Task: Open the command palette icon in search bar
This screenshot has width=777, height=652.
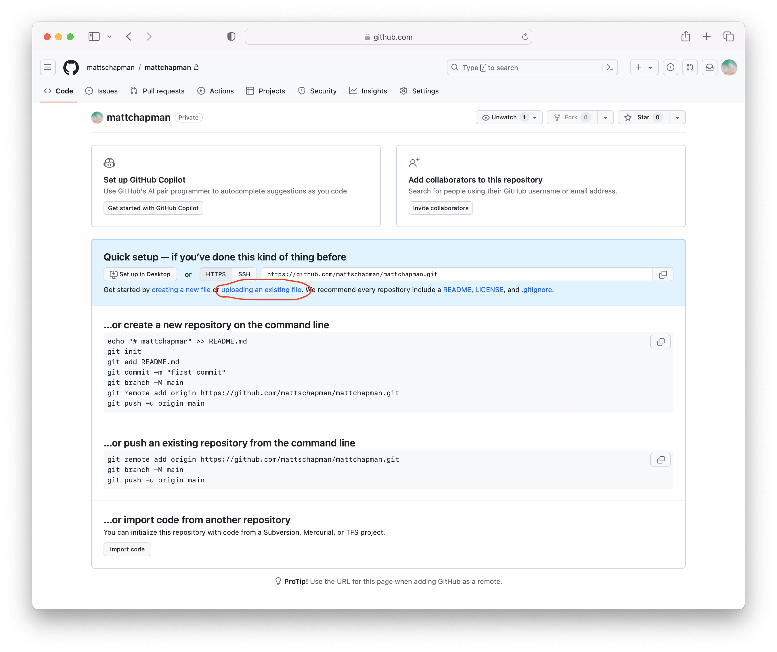Action: [x=610, y=68]
